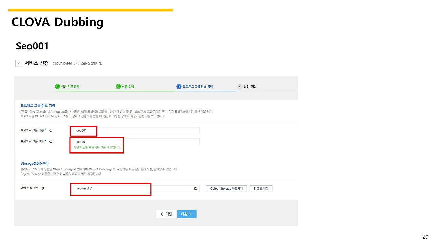Select the 프로젝트 그룹 이름 label

(x=33, y=130)
